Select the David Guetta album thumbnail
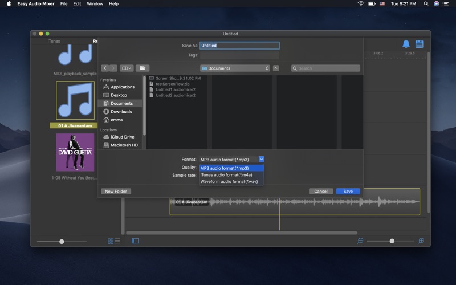This screenshot has height=285, width=456. pyautogui.click(x=75, y=152)
